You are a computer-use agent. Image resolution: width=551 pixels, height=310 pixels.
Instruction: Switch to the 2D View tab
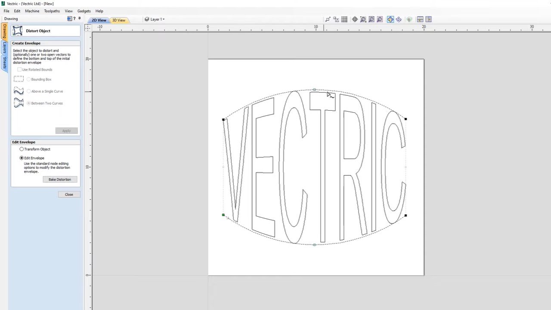click(99, 20)
